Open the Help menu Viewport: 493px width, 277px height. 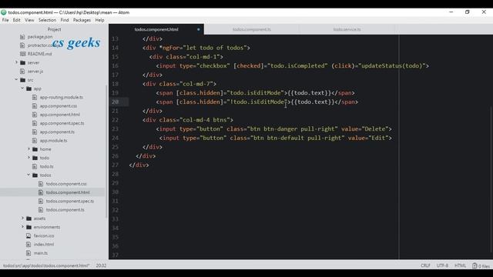(99, 20)
